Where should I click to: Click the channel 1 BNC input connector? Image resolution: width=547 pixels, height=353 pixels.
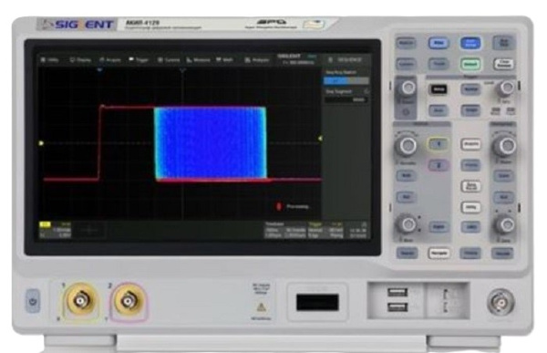[80, 300]
